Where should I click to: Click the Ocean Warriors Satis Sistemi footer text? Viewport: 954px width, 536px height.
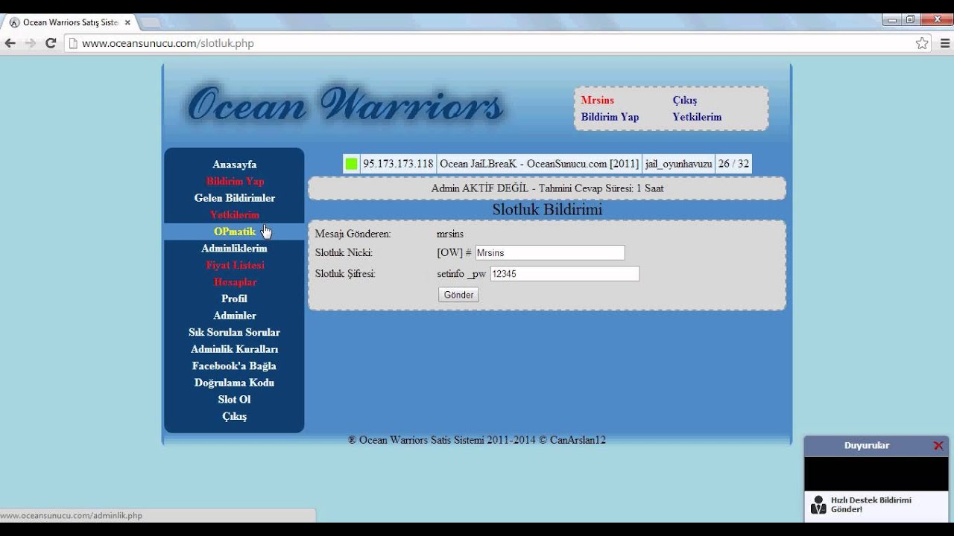(476, 440)
